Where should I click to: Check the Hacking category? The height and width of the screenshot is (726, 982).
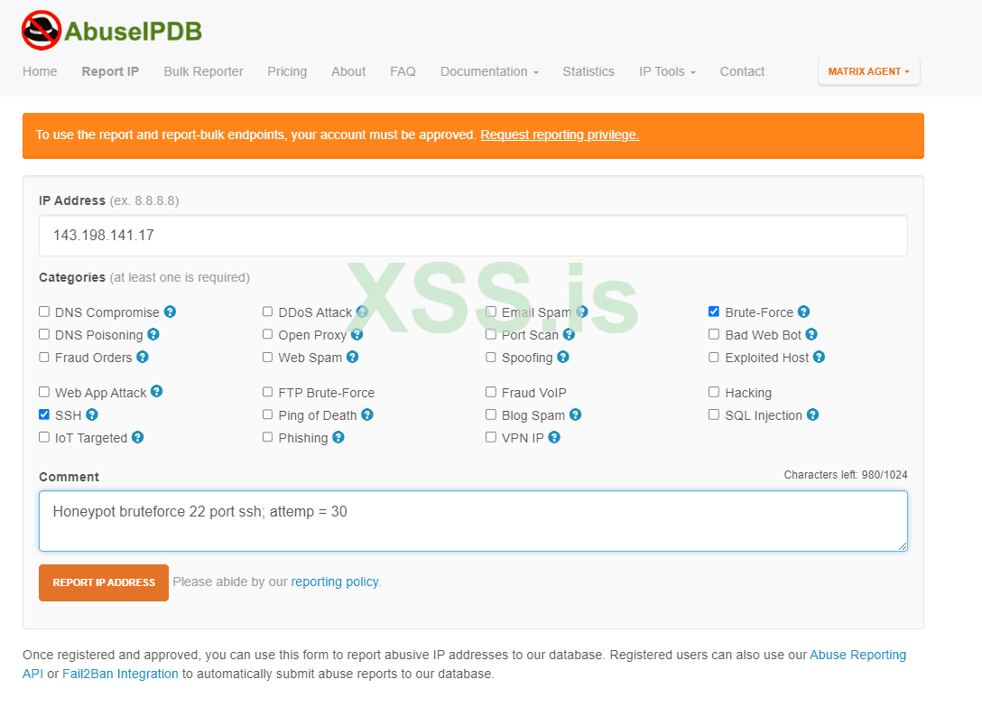coord(713,392)
